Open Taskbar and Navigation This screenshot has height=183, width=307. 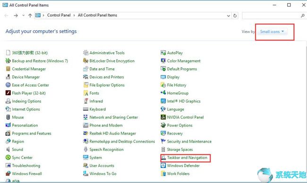click(187, 158)
